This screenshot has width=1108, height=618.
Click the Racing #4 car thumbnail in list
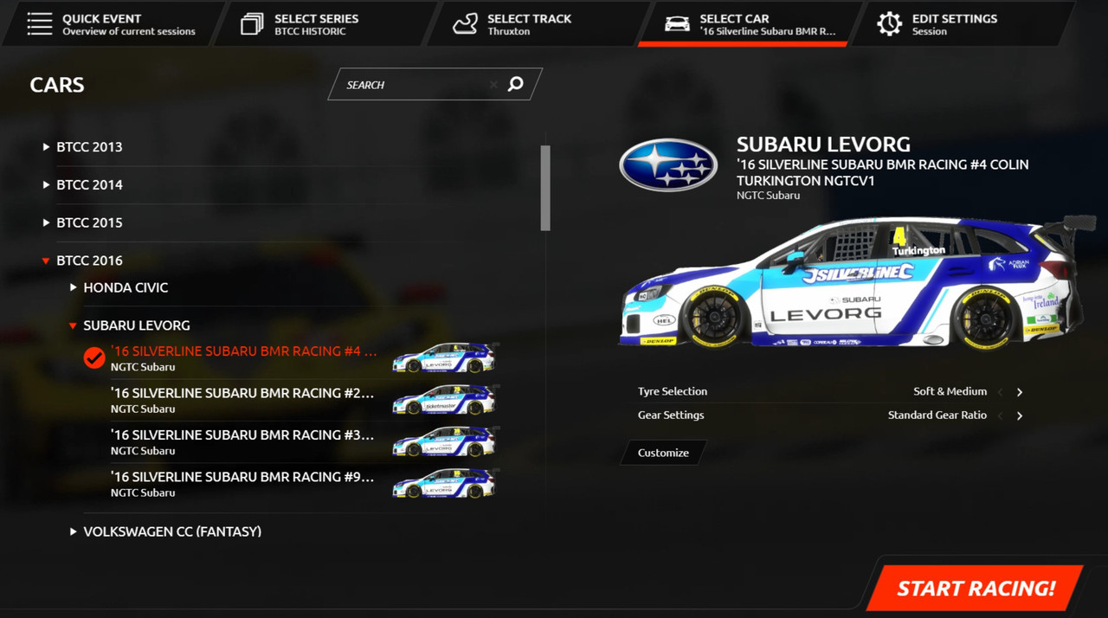point(445,357)
